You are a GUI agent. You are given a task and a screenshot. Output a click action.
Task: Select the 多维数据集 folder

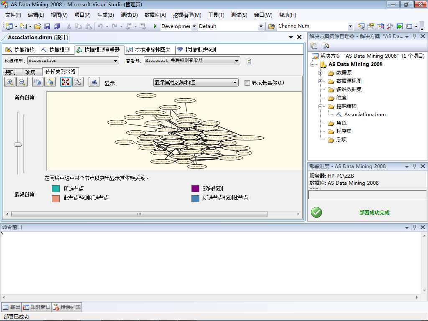(349, 89)
